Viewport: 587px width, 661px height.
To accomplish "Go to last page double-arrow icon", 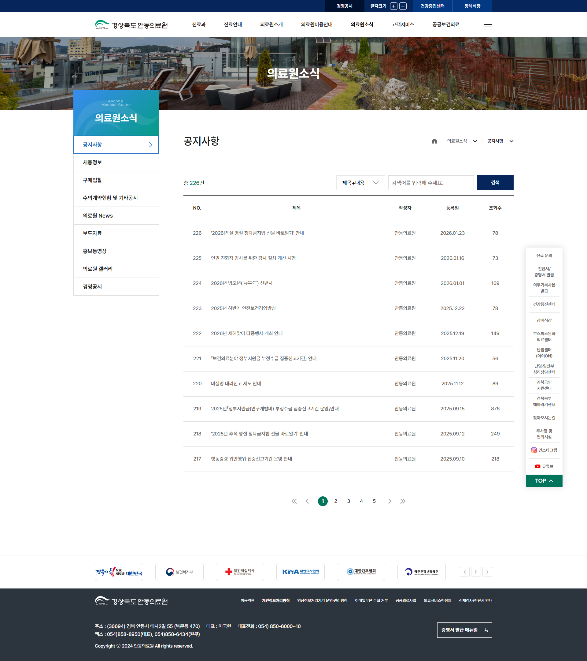I will pos(403,501).
